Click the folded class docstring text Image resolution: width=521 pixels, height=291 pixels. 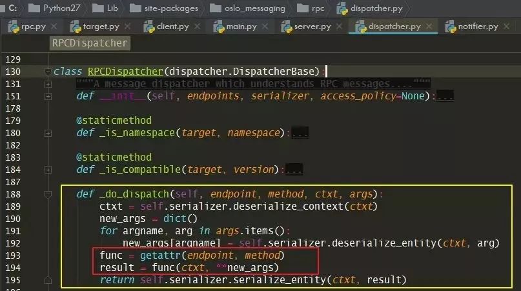pyautogui.click(x=253, y=84)
